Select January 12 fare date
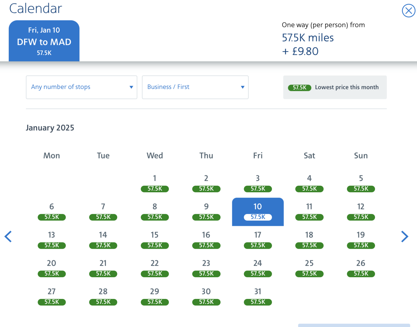 (361, 211)
